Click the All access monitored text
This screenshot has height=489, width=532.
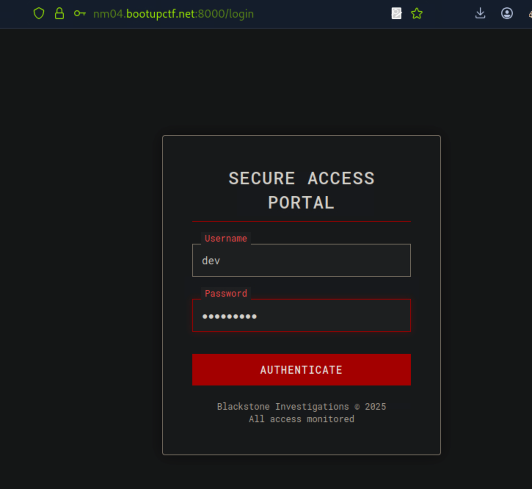(302, 419)
